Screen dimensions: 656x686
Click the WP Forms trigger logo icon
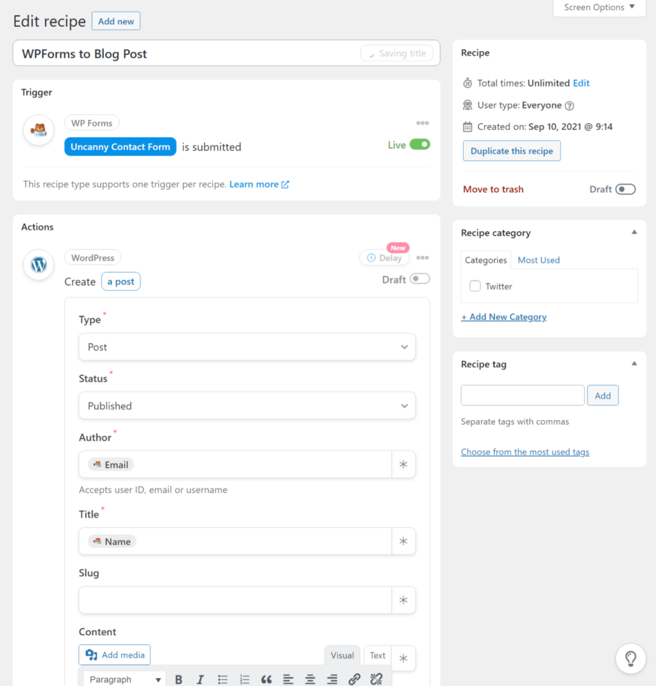point(38,130)
